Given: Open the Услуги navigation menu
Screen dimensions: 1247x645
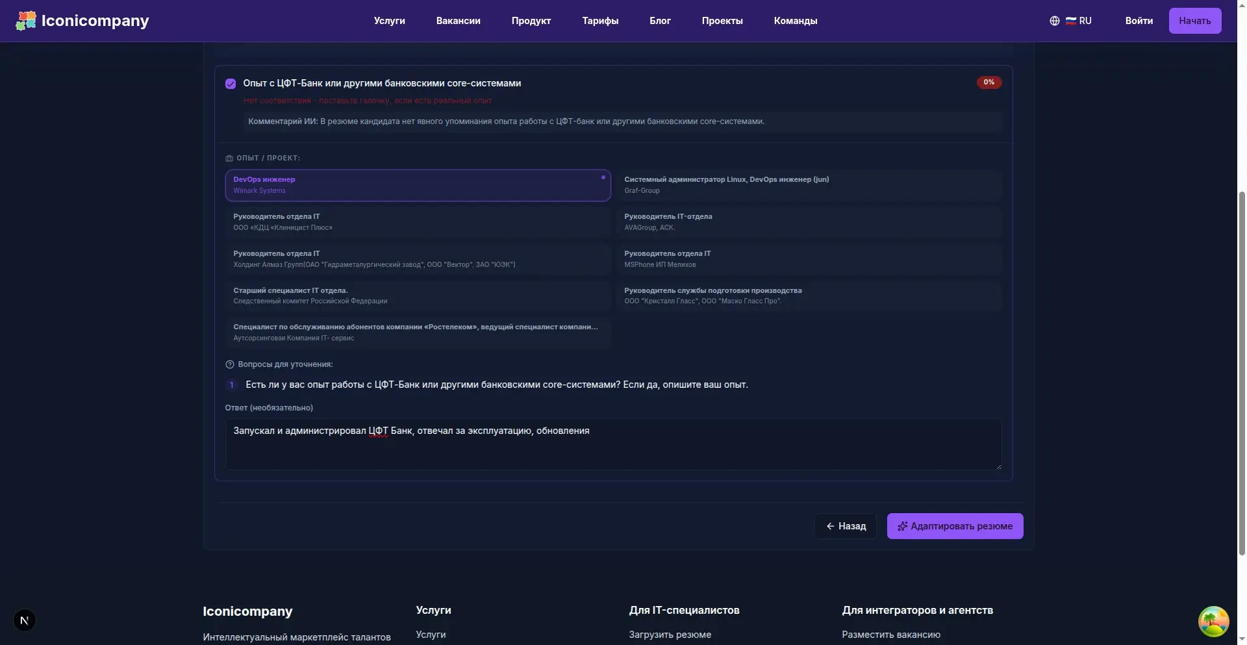Looking at the screenshot, I should (390, 21).
